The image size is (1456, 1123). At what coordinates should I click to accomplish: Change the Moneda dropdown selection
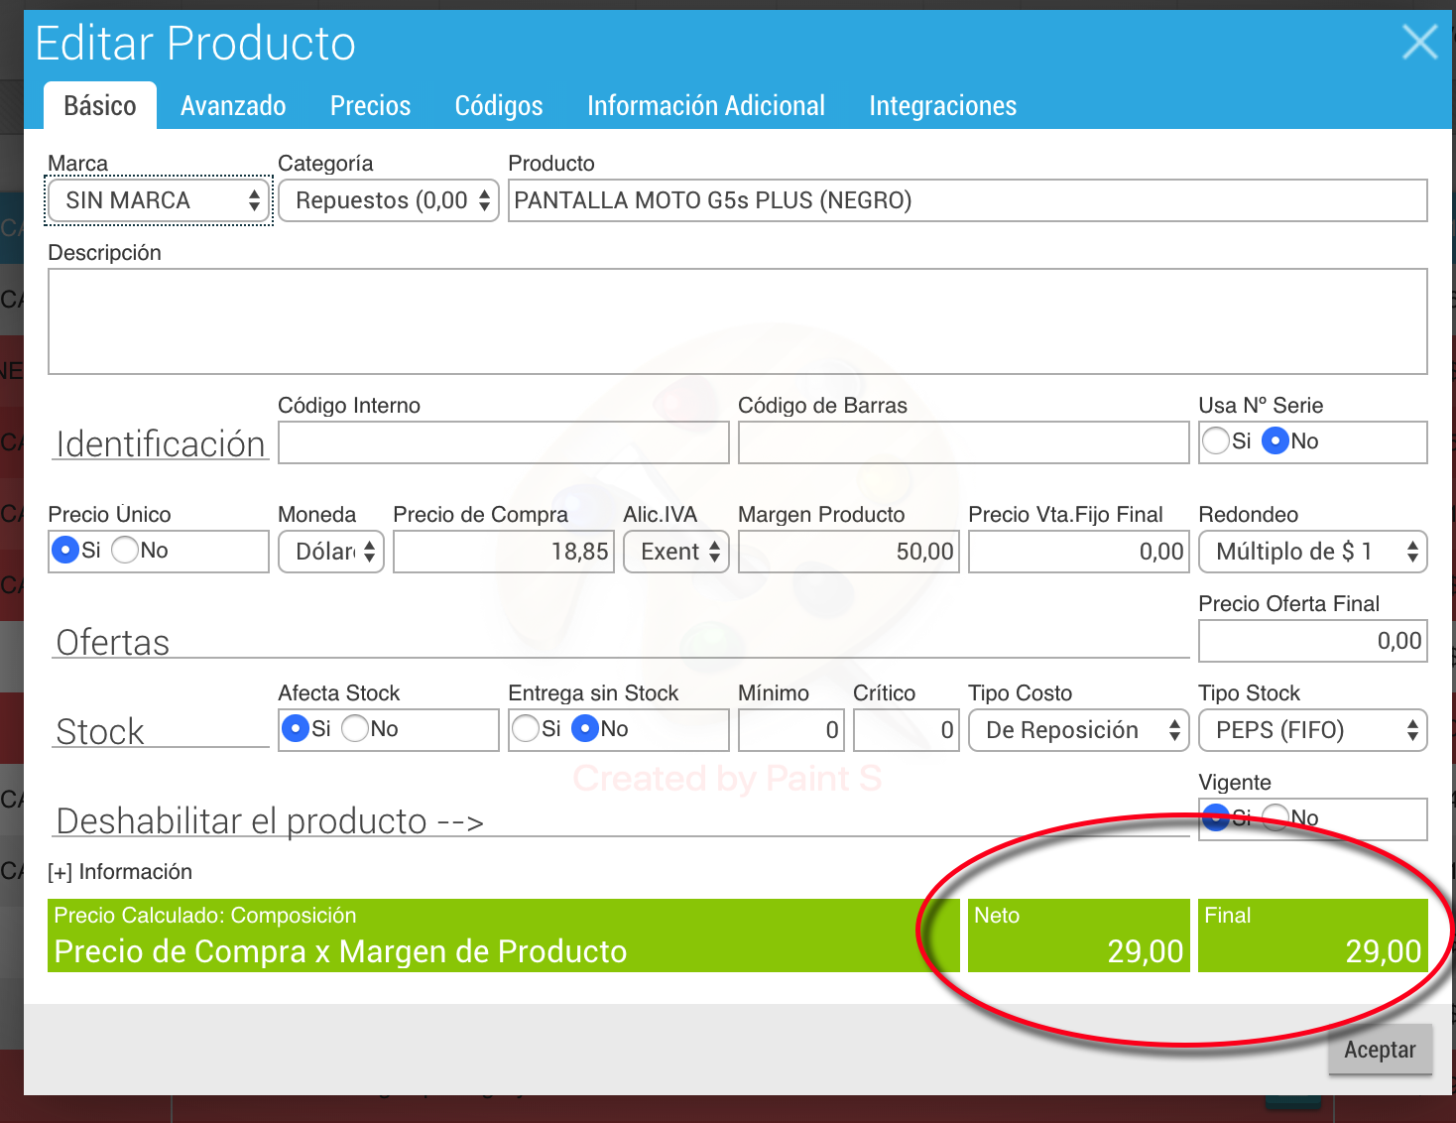coord(331,552)
